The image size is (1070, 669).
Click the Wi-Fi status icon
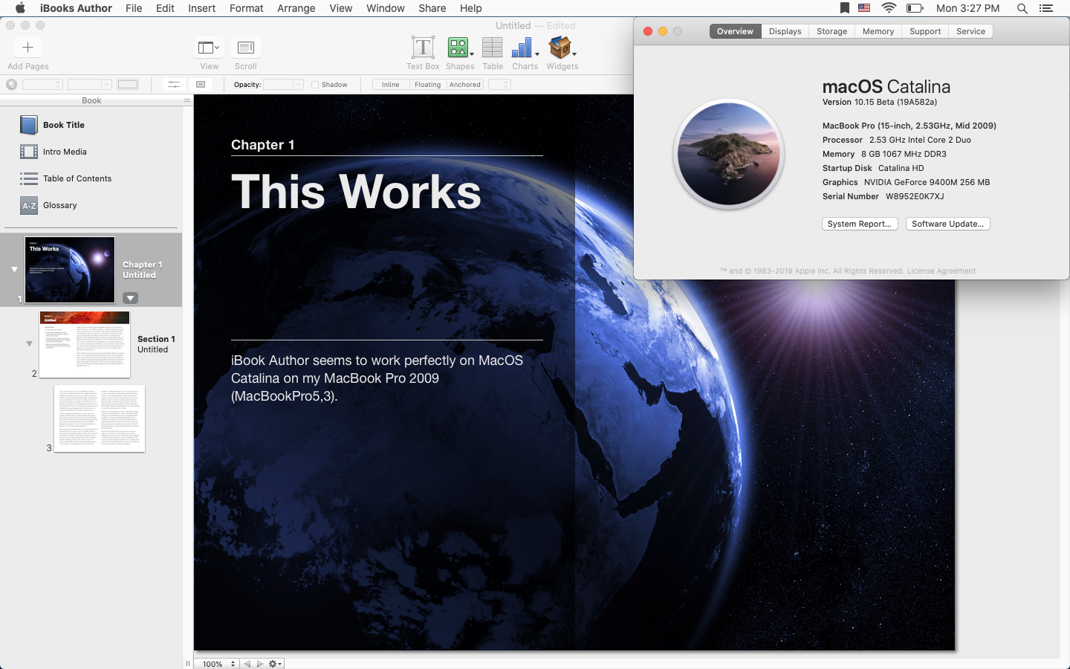pyautogui.click(x=889, y=8)
